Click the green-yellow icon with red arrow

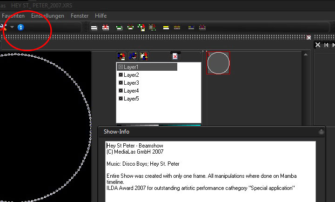click(x=141, y=27)
